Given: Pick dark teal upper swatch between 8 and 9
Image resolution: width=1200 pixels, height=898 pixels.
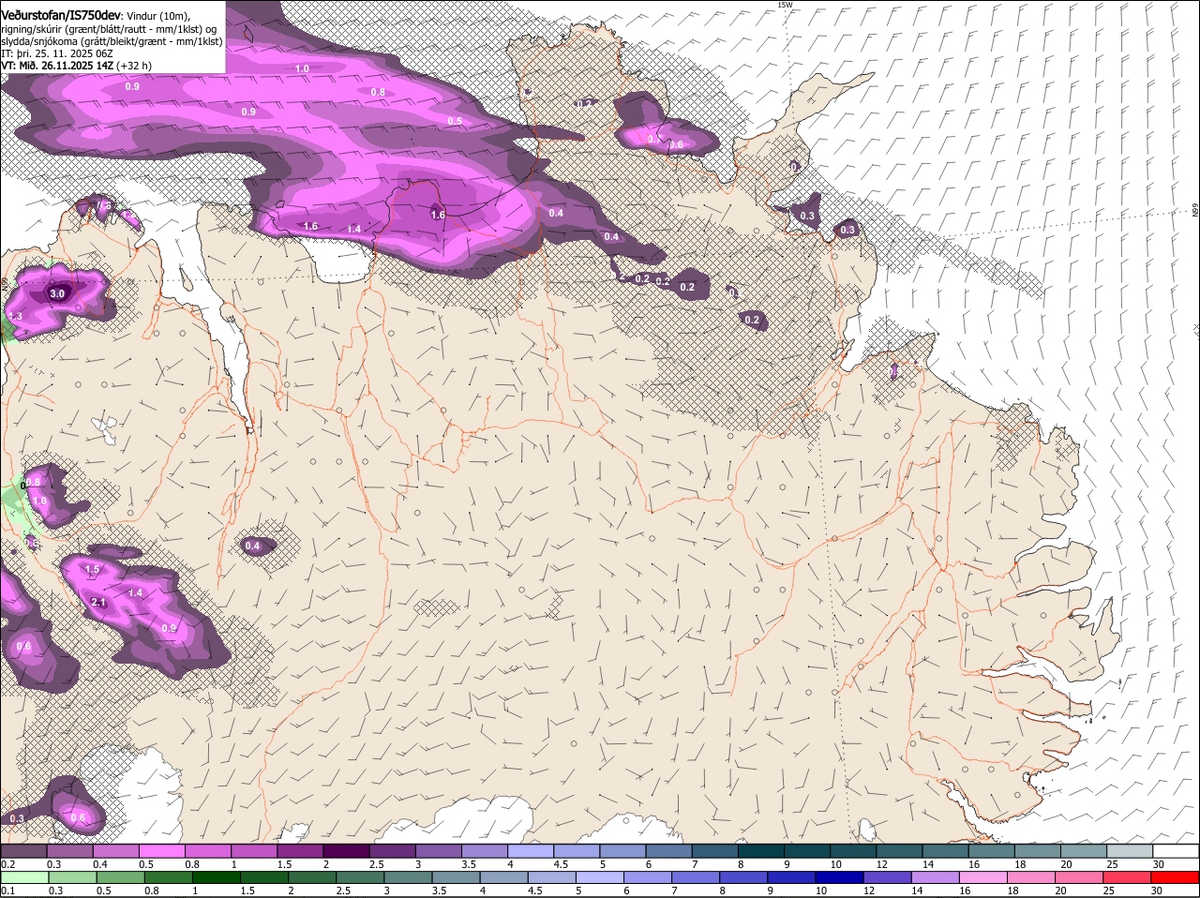Looking at the screenshot, I should (759, 851).
